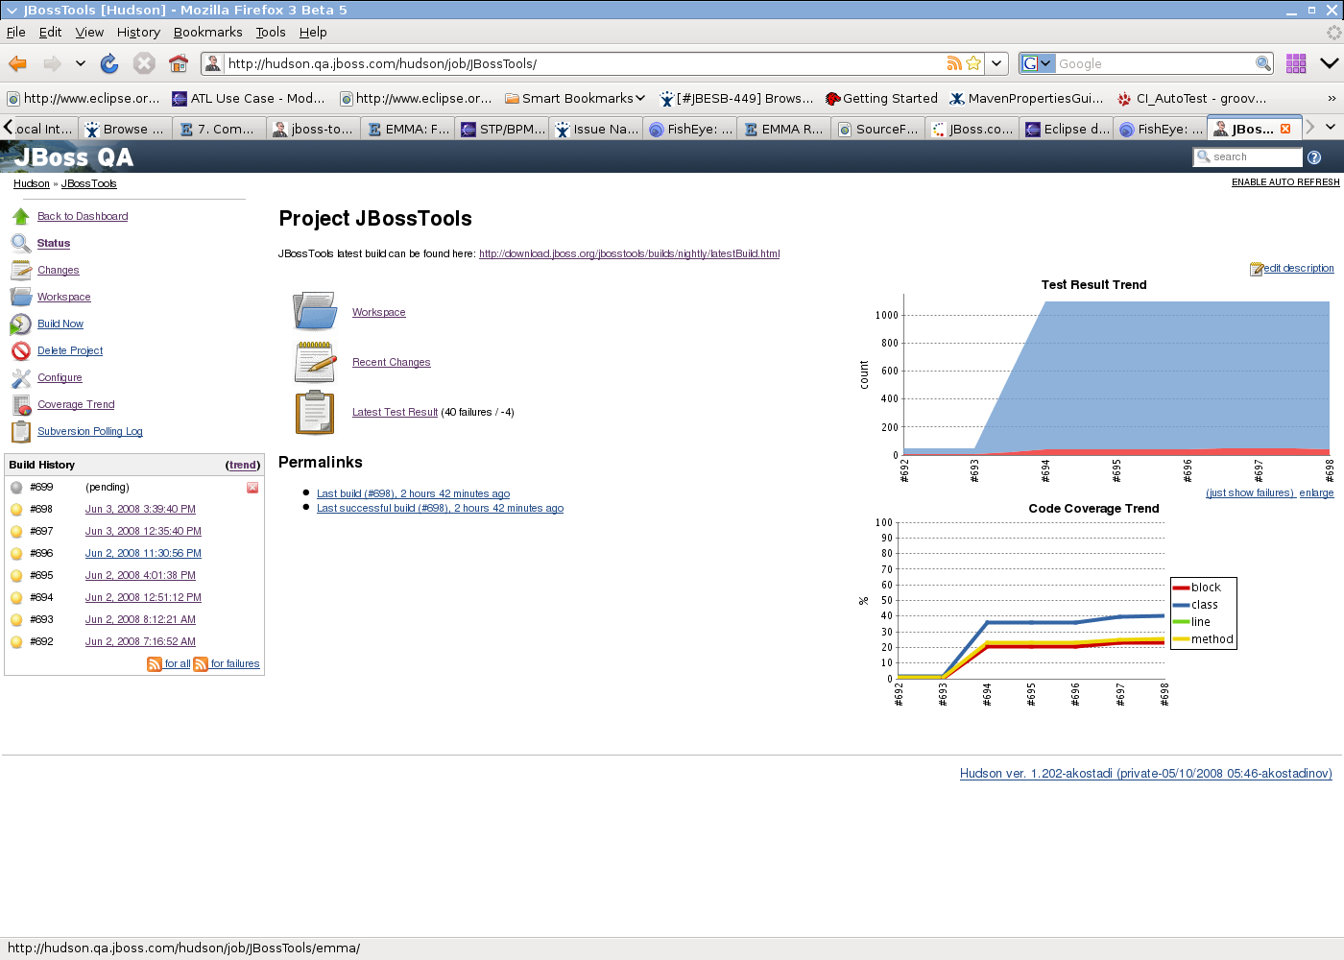The height and width of the screenshot is (960, 1344).
Task: Click the 'just show failures' link
Action: pyautogui.click(x=1251, y=493)
